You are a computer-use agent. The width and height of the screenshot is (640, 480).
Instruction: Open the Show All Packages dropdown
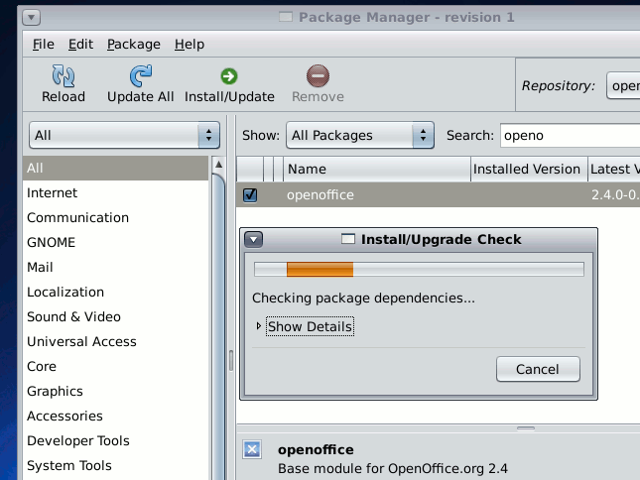tap(360, 135)
